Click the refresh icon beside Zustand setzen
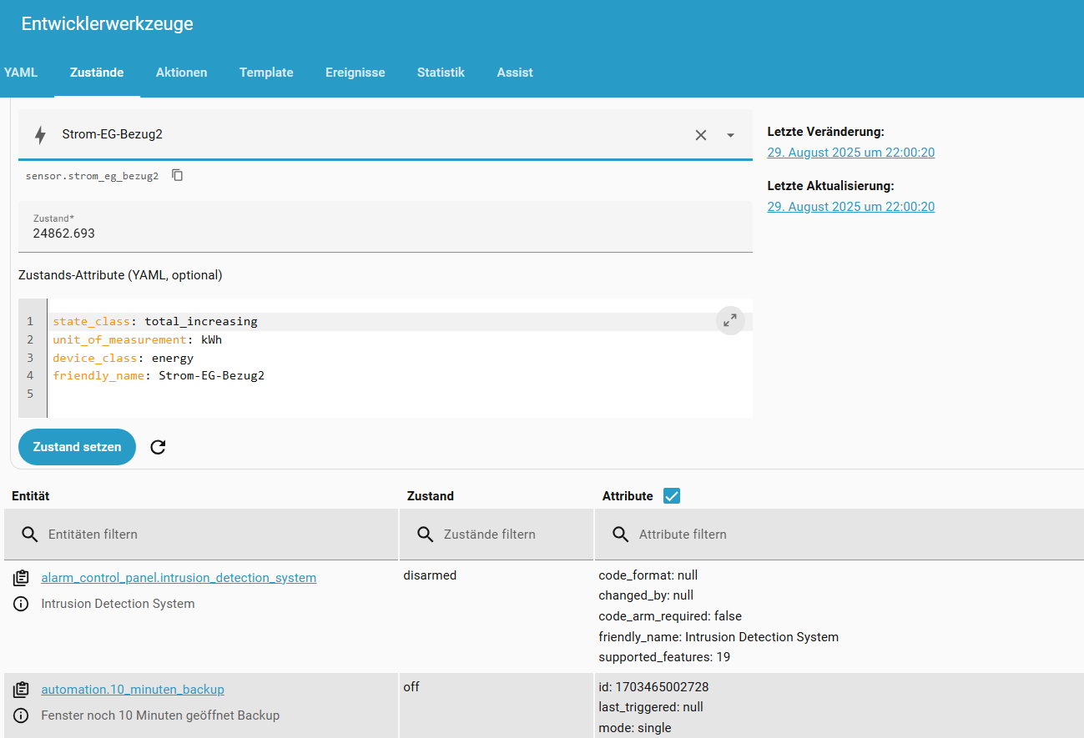Viewport: 1084px width, 738px height. click(158, 447)
